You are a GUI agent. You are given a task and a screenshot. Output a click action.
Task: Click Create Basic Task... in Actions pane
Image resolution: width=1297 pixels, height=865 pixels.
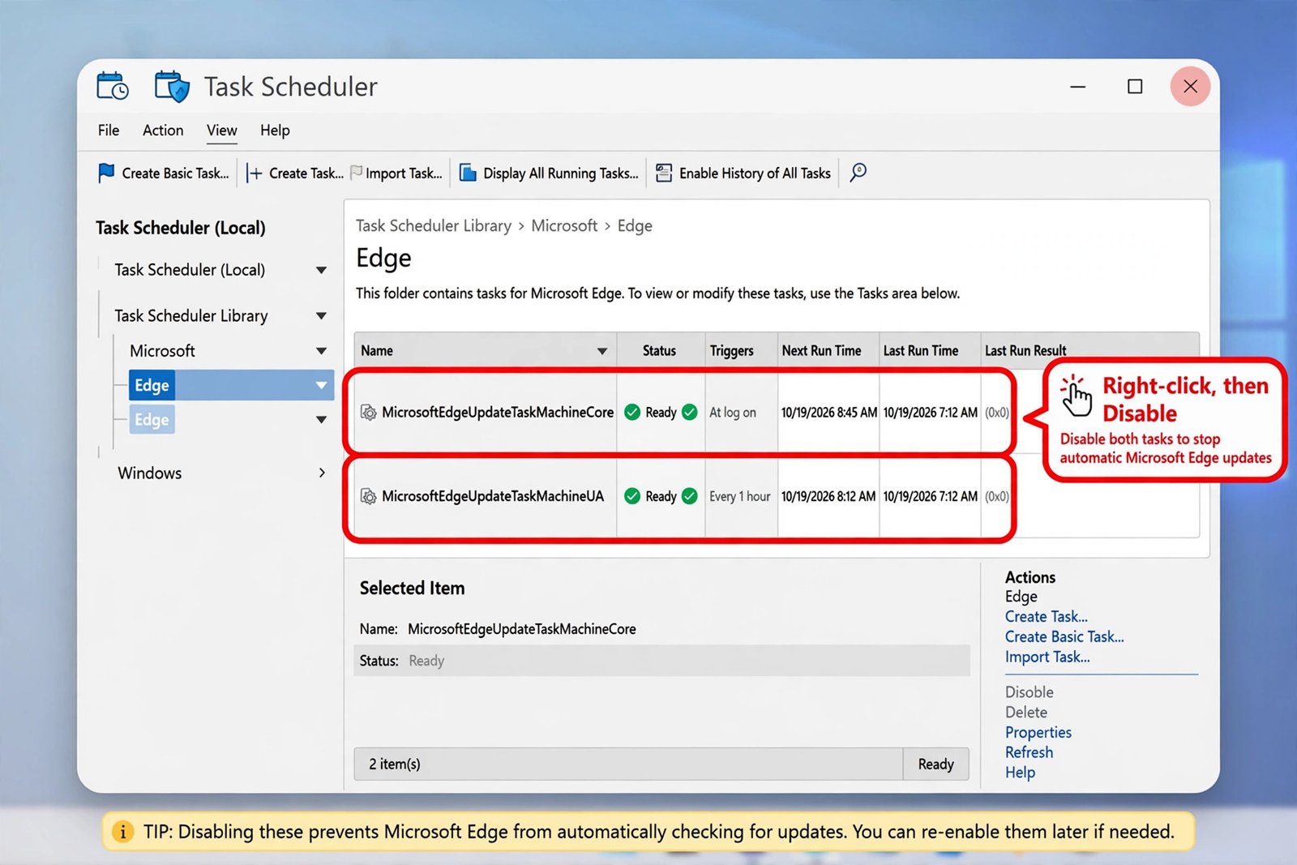pyautogui.click(x=1064, y=637)
